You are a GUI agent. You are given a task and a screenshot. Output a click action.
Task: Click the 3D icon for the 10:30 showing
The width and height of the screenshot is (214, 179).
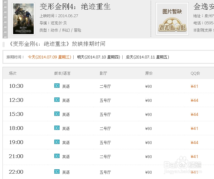click(57, 86)
